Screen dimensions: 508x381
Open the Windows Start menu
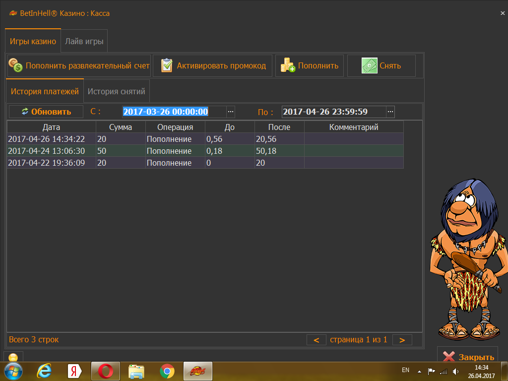(13, 371)
